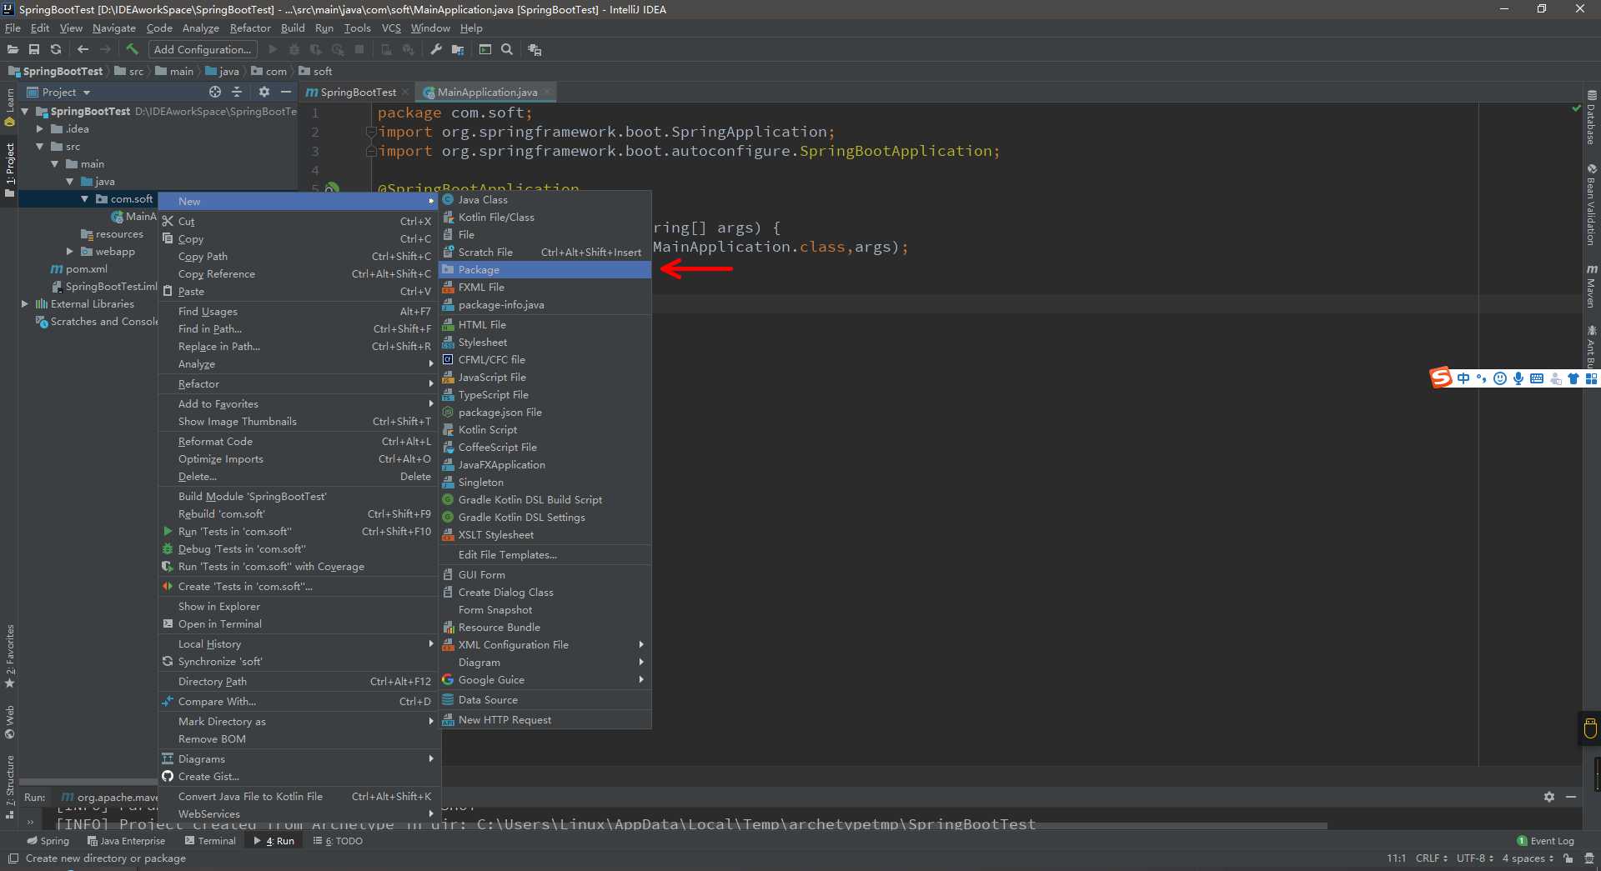Select Package from the New submenu
This screenshot has height=871, width=1601.
[x=545, y=269]
